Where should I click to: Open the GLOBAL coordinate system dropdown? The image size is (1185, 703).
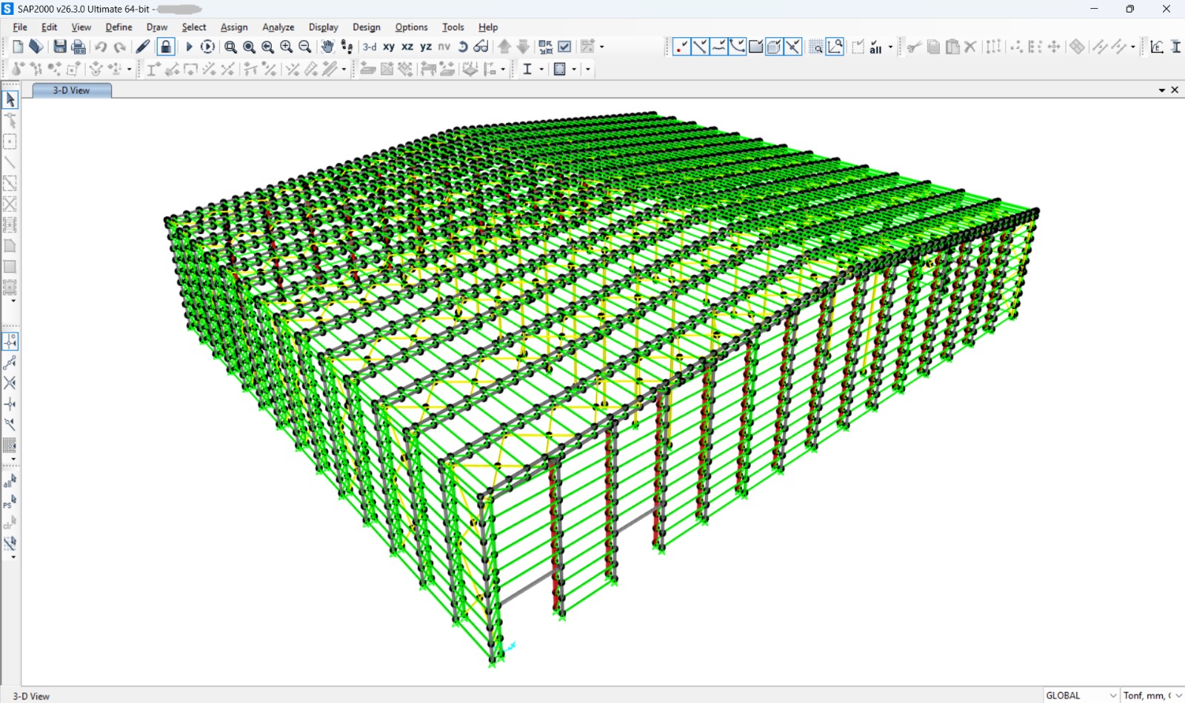point(1081,695)
